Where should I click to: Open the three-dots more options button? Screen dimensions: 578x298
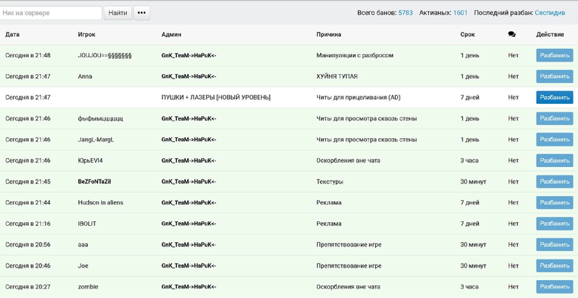(141, 13)
